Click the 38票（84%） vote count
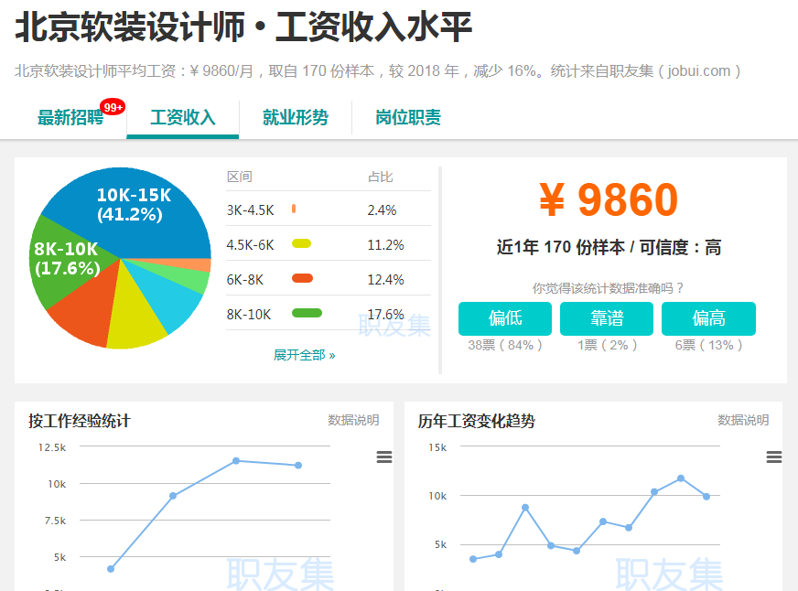Screen dimensions: 798x591 tap(505, 345)
